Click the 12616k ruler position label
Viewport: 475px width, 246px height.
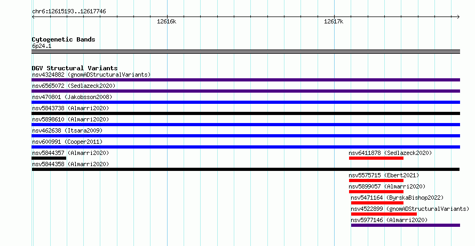[x=167, y=21]
